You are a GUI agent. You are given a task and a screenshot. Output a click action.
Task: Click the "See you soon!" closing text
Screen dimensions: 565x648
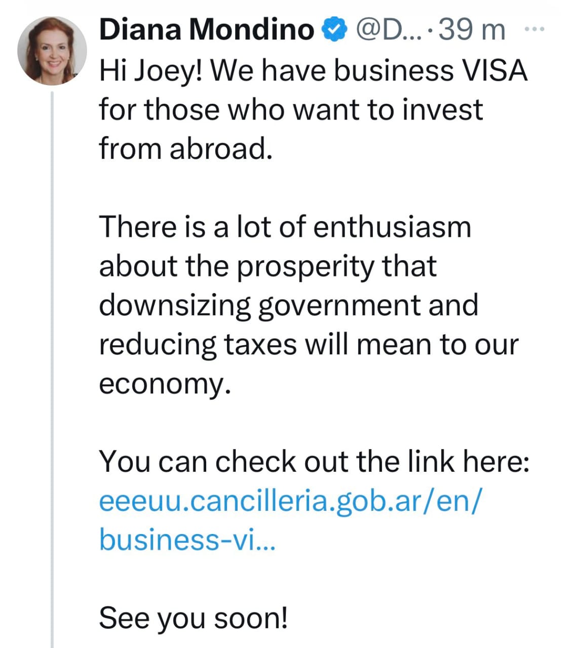click(x=194, y=617)
